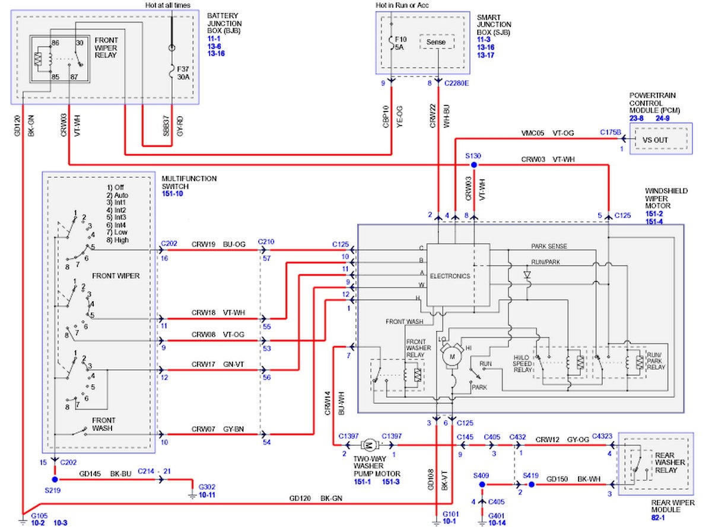
Task: Click the C214 - 21 connector label
Action: pos(155,471)
